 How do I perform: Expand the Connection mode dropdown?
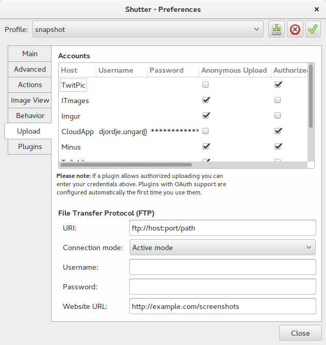(x=222, y=248)
